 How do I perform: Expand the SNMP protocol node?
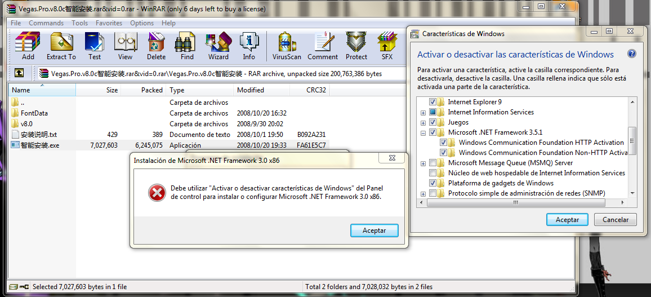click(423, 193)
